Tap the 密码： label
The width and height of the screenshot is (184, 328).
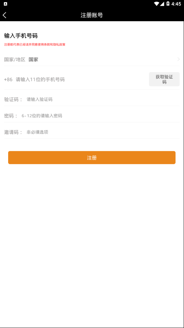[x=11, y=116]
